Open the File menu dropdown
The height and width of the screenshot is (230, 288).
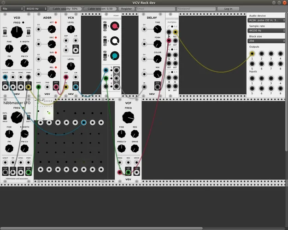pyautogui.click(x=12, y=9)
